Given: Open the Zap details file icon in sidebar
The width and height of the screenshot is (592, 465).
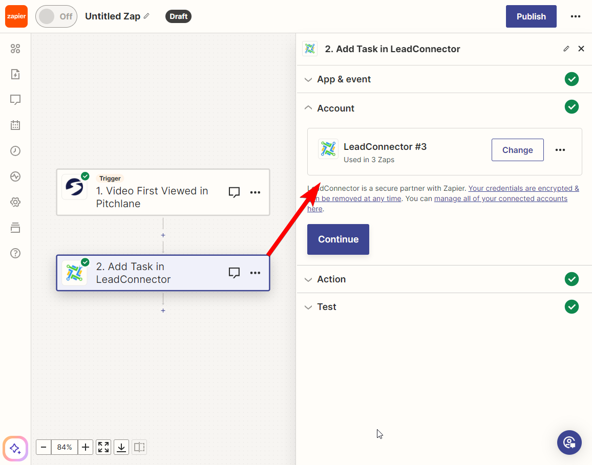Looking at the screenshot, I should click(x=15, y=74).
